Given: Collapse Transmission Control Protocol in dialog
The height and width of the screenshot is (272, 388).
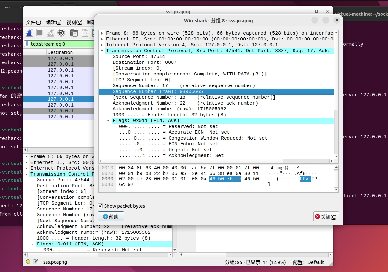Looking at the screenshot, I should click(x=102, y=51).
